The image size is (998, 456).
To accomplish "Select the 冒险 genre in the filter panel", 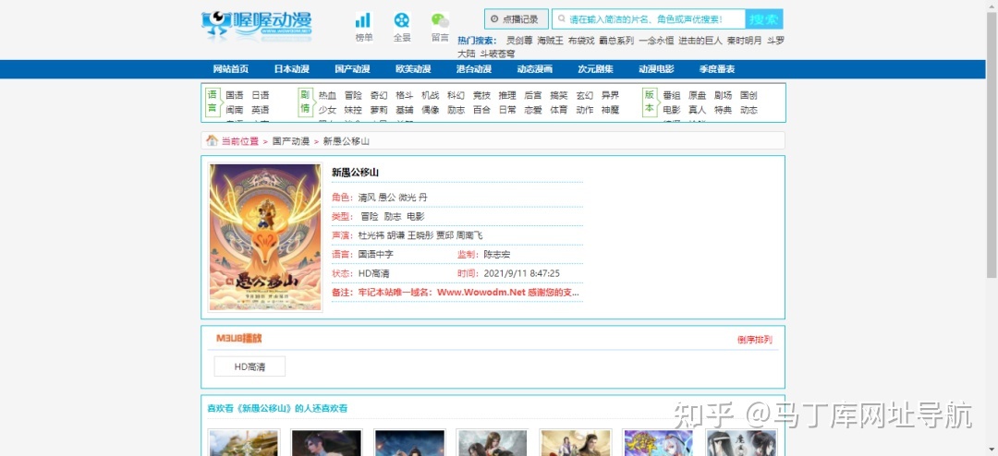I will point(353,95).
